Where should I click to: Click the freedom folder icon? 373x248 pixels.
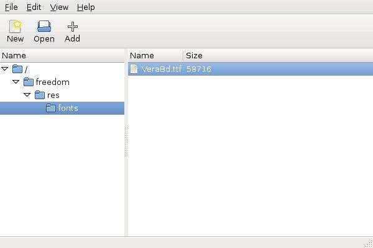pyautogui.click(x=29, y=82)
